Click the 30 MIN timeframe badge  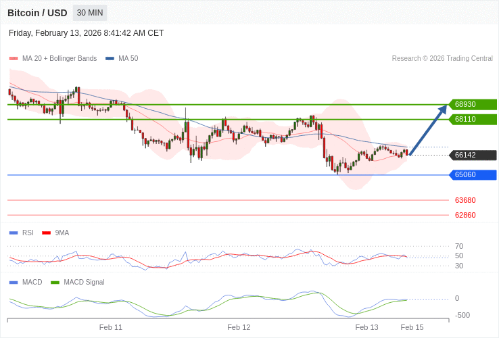(90, 13)
